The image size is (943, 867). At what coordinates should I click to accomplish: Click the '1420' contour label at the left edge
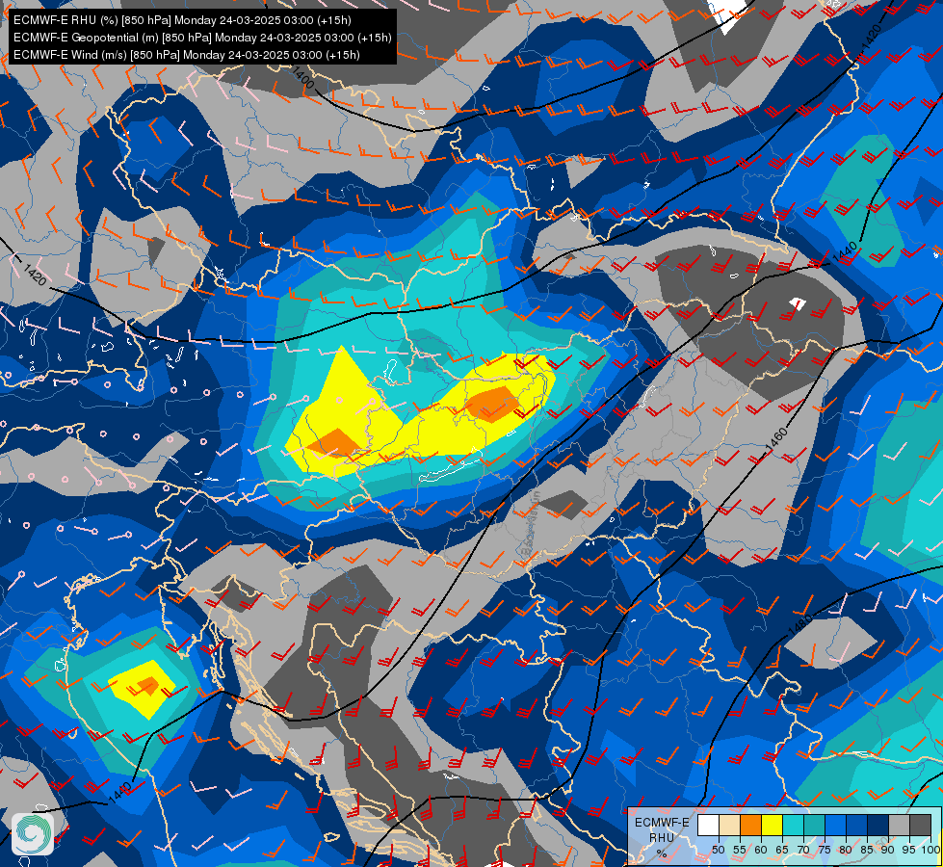[x=36, y=274]
